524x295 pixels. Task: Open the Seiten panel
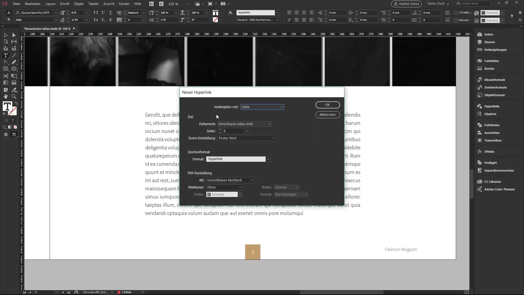(489, 34)
